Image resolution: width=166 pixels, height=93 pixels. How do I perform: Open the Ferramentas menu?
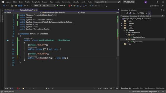point(66,2)
